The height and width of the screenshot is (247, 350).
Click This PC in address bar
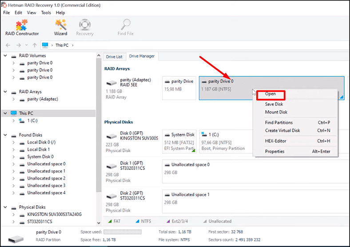click(x=62, y=45)
